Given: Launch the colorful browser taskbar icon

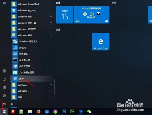Looking at the screenshot, I should point(55,112).
